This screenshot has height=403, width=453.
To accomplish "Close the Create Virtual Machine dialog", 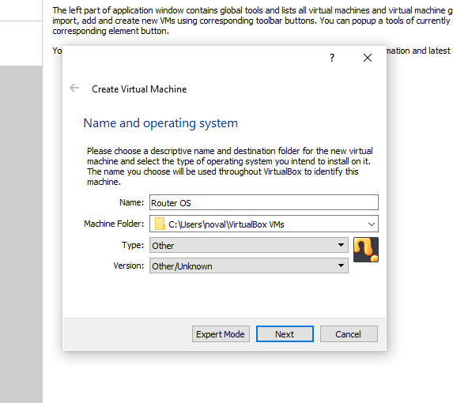I will [x=368, y=58].
